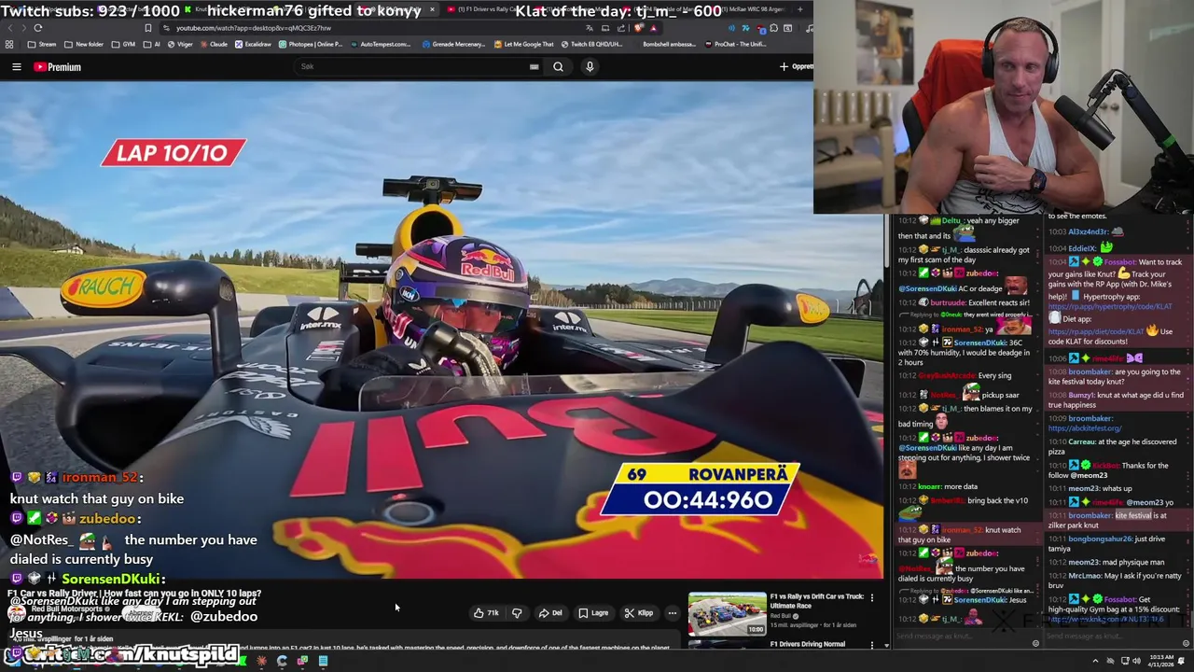
Task: Open the Brave Shields lion icon
Action: point(638,28)
